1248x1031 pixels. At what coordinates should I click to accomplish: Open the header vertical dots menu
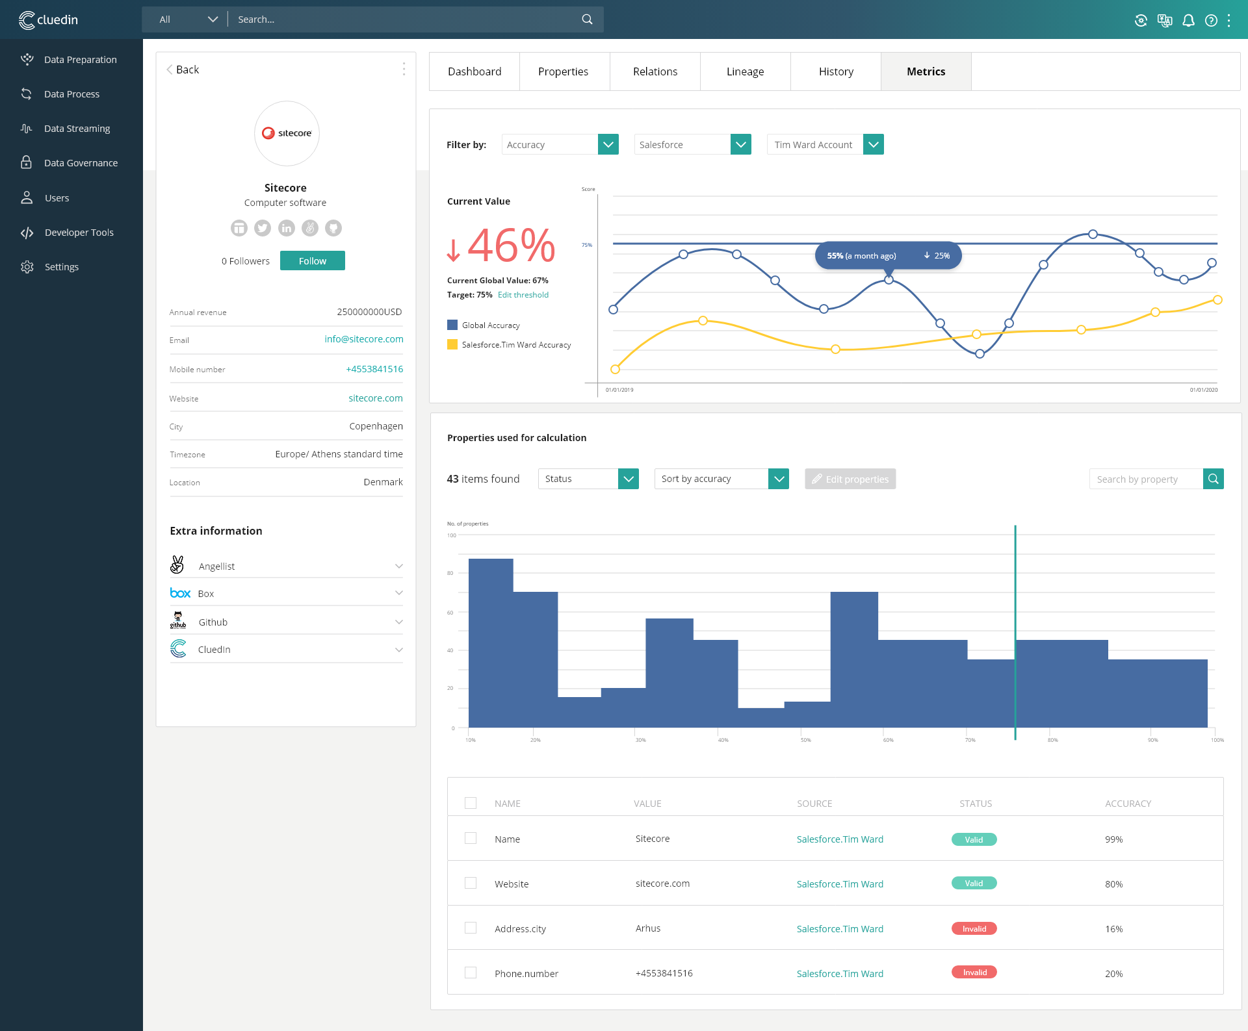1229,20
